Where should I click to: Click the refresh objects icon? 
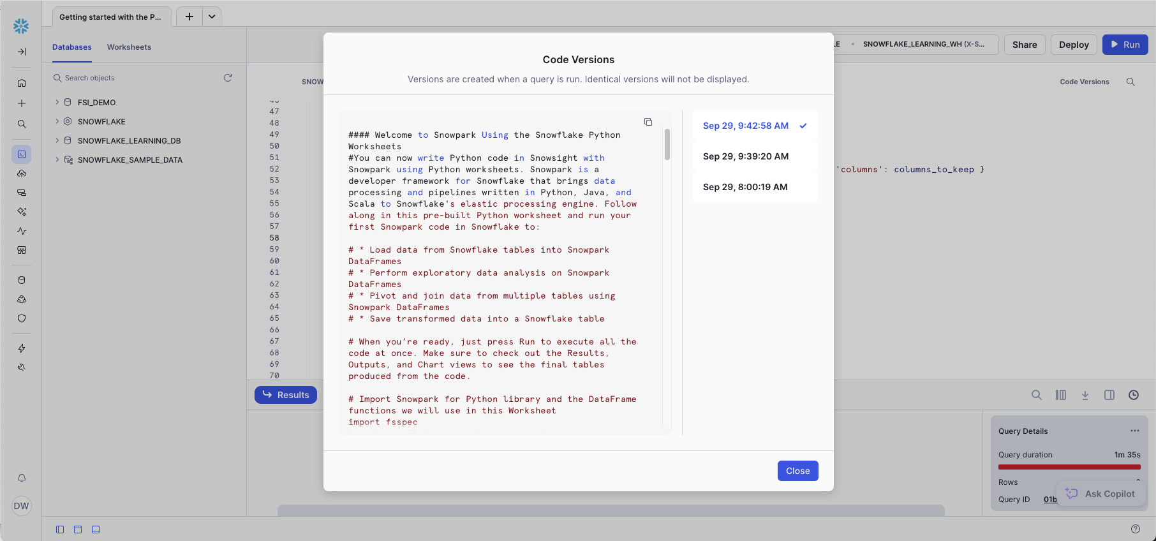tap(228, 78)
